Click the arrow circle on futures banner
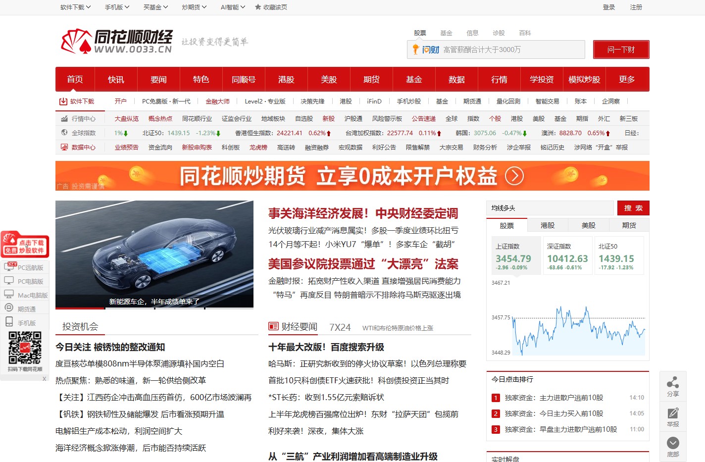 coord(514,176)
